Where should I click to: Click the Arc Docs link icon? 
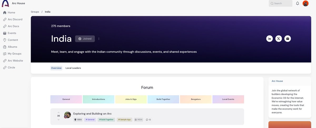pyautogui.click(x=5, y=26)
